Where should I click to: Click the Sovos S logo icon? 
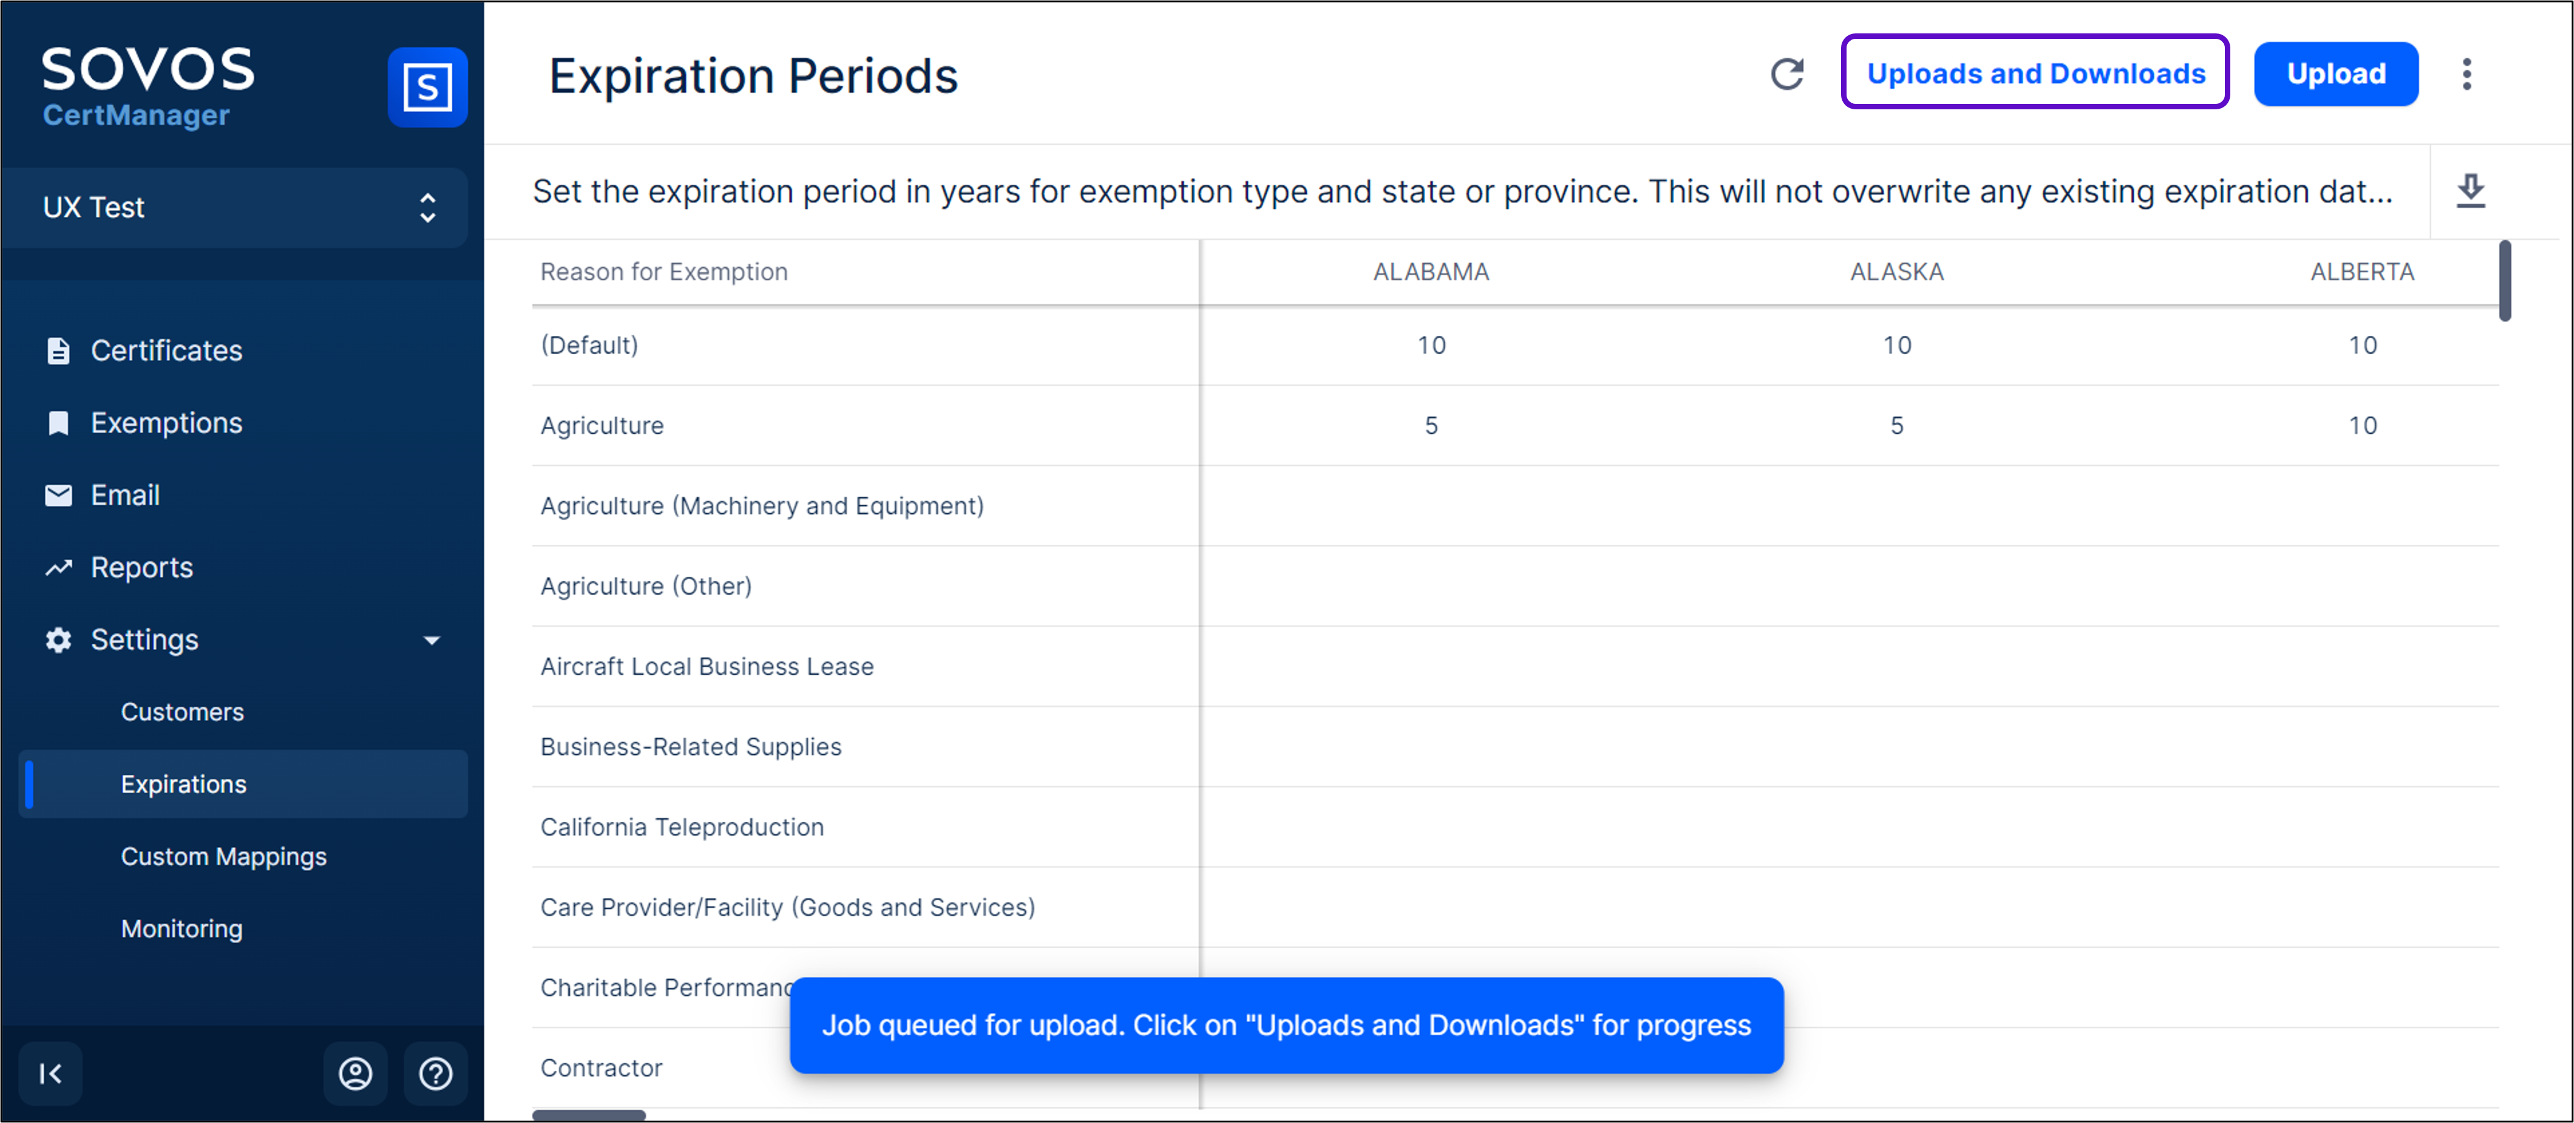click(x=427, y=87)
